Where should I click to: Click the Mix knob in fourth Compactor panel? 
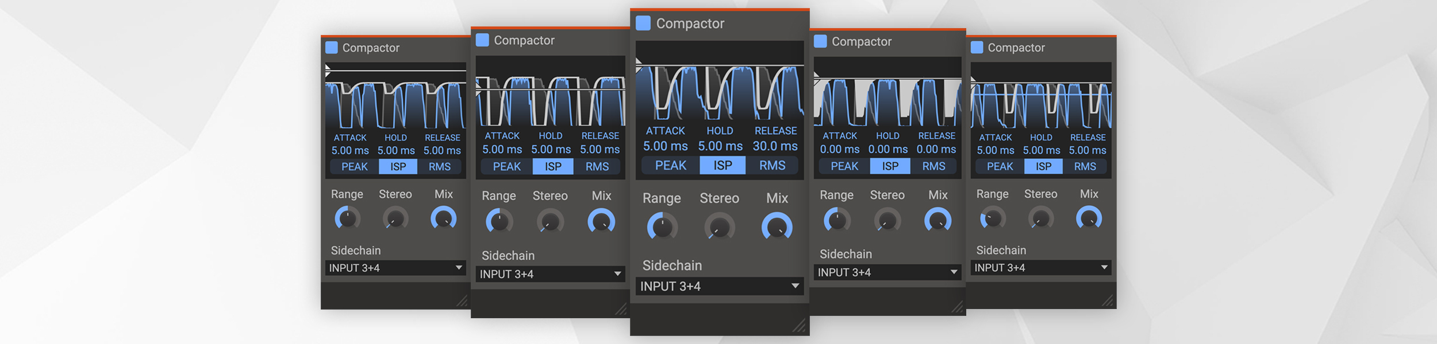(938, 221)
